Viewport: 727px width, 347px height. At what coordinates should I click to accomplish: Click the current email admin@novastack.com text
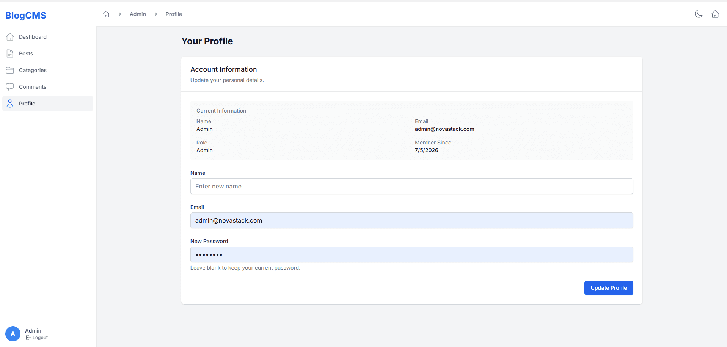click(x=444, y=129)
